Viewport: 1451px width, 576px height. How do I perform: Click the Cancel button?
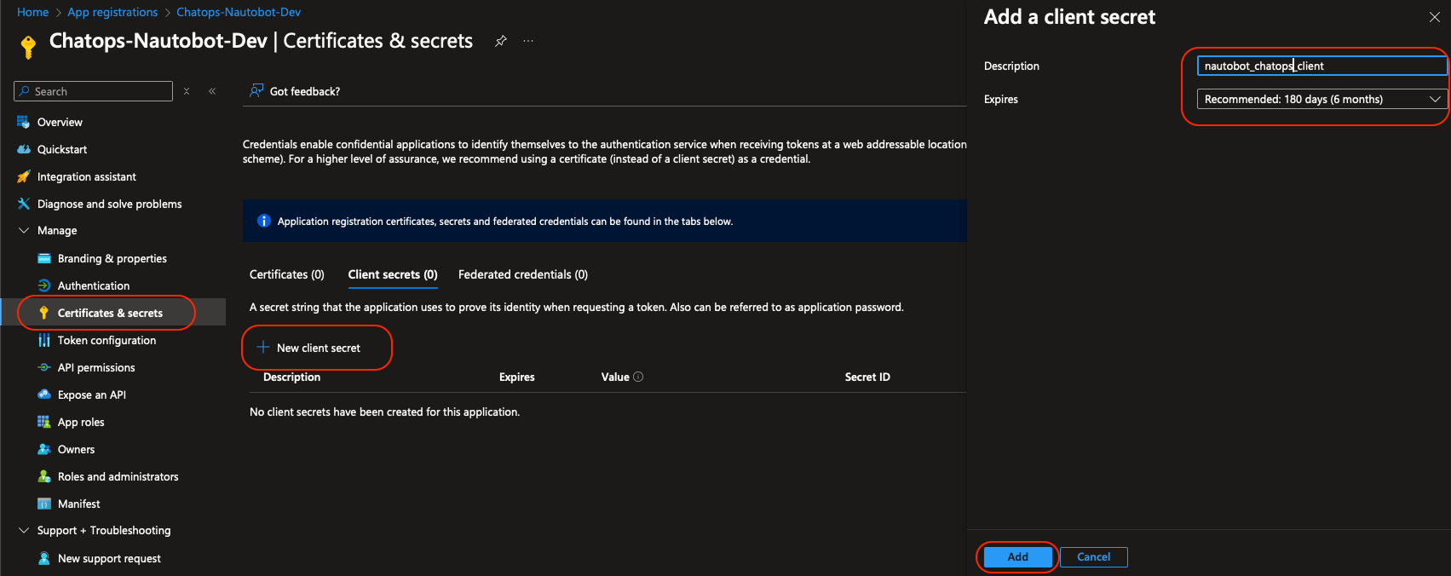click(x=1094, y=556)
